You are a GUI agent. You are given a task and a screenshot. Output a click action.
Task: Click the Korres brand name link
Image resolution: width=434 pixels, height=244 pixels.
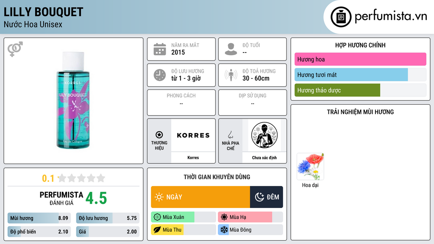point(193,158)
